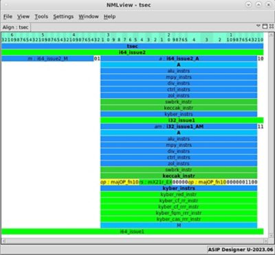Minimize the NMLview window
Screen dimensions: 275x255
click(x=249, y=5)
